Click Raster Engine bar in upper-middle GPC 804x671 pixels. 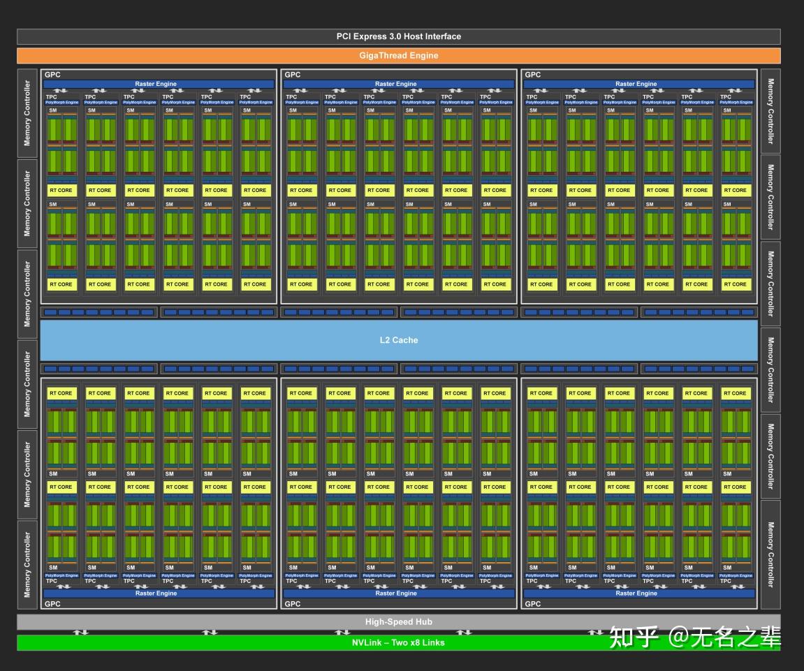(x=396, y=84)
